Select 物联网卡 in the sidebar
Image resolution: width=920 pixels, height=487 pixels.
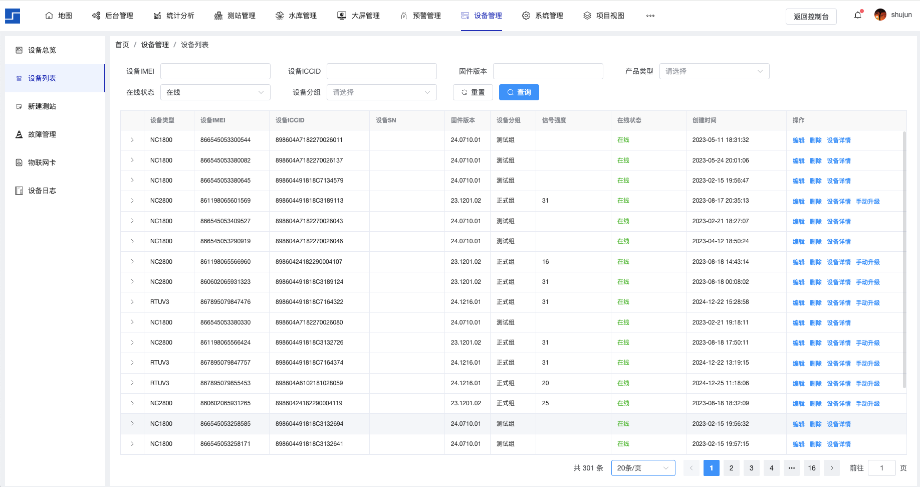pos(42,163)
